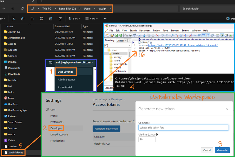
Task: Select Admin Settings from account menu
Action: click(67, 79)
